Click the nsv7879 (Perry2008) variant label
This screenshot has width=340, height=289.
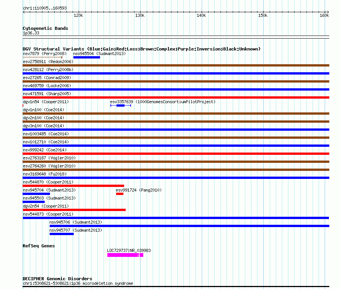click(45, 54)
